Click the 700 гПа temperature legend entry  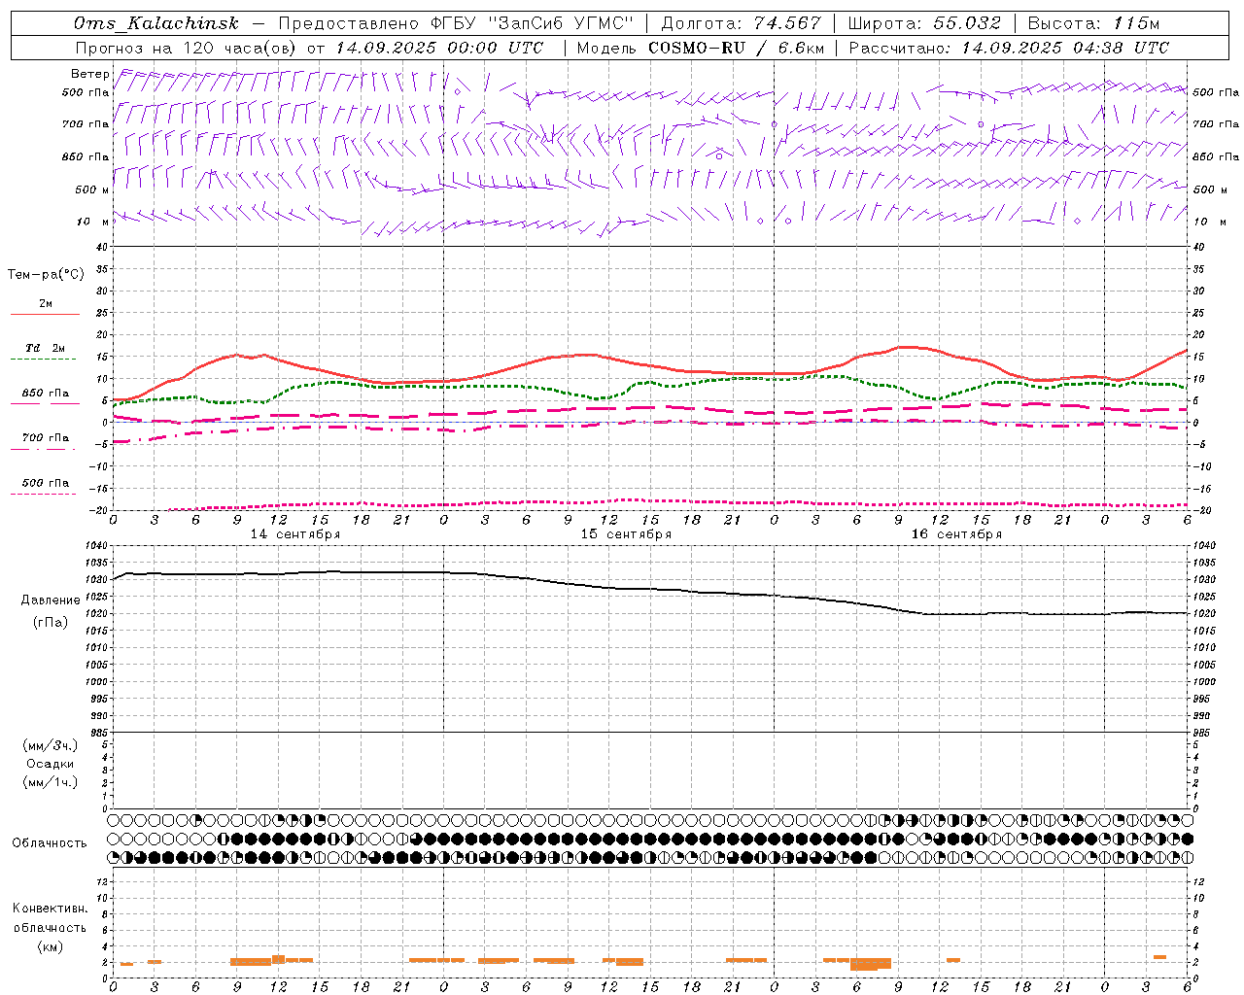tap(45, 438)
